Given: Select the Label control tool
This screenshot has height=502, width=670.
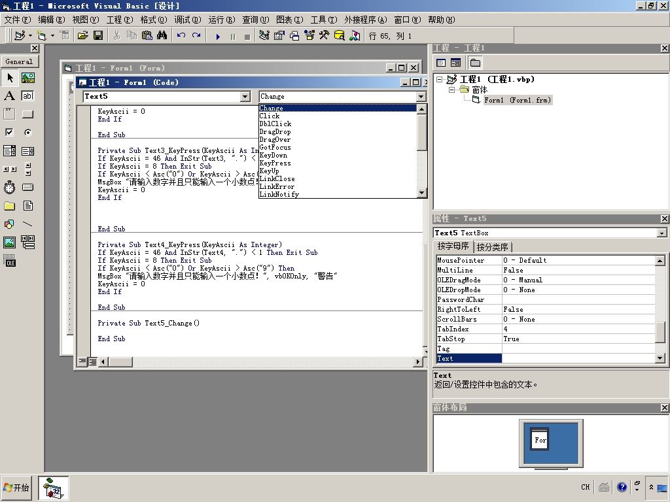Looking at the screenshot, I should (x=9, y=96).
